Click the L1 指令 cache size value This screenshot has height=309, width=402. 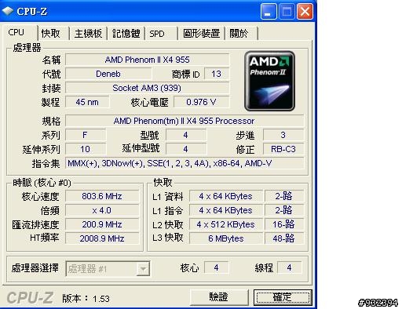tap(225, 210)
